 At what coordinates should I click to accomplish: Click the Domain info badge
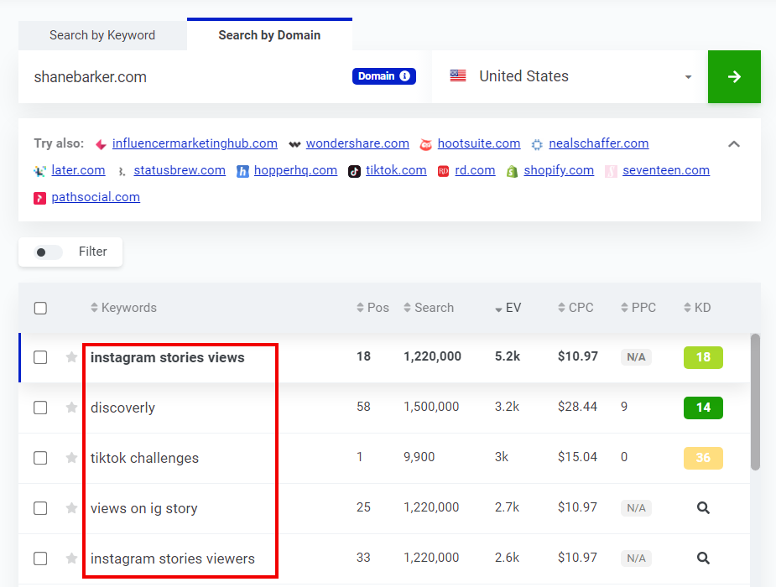pos(384,76)
